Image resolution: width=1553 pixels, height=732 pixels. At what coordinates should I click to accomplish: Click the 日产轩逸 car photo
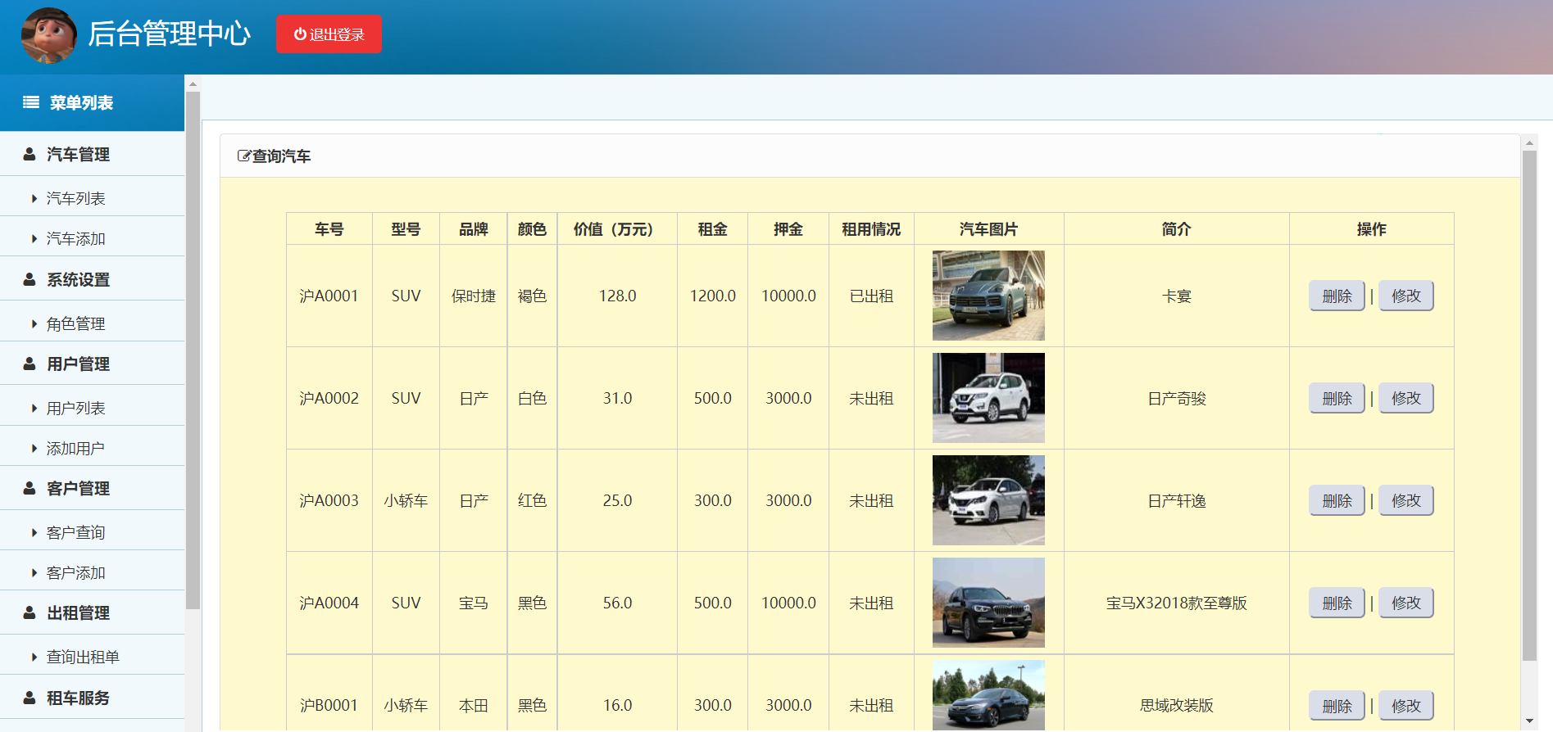988,500
